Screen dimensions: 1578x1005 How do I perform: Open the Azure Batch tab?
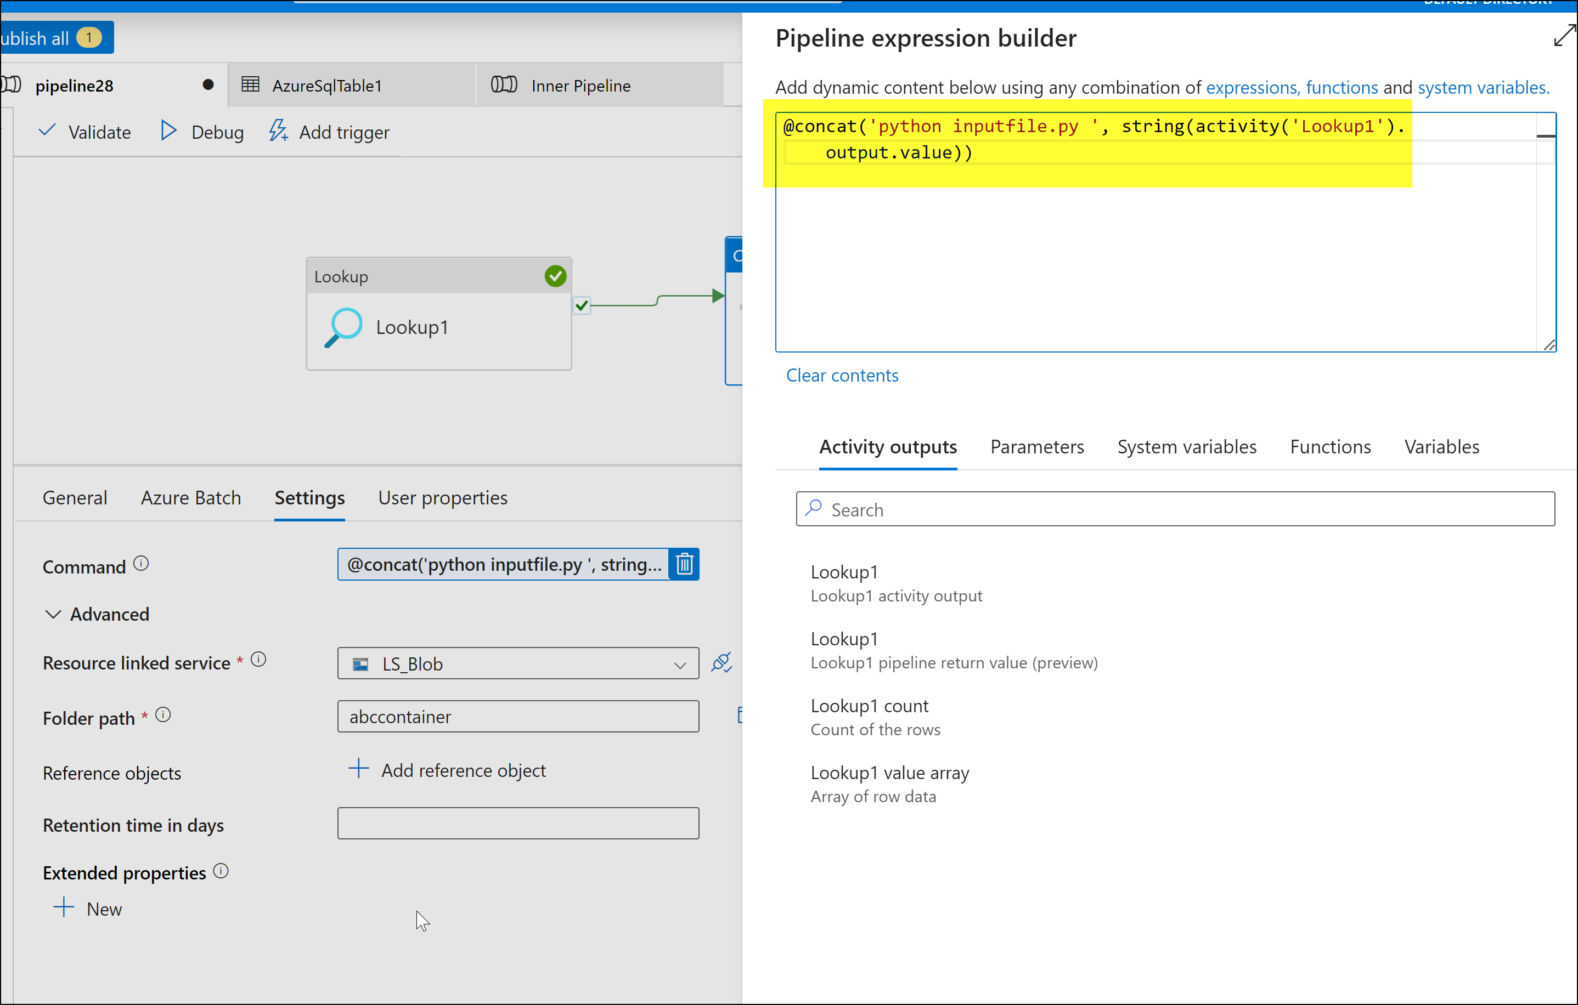[191, 498]
